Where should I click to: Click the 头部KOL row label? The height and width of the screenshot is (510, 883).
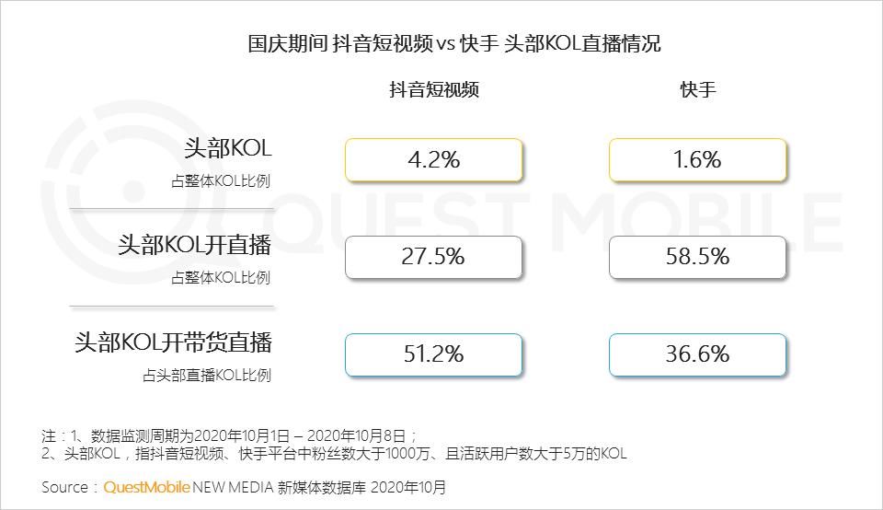pos(227,148)
